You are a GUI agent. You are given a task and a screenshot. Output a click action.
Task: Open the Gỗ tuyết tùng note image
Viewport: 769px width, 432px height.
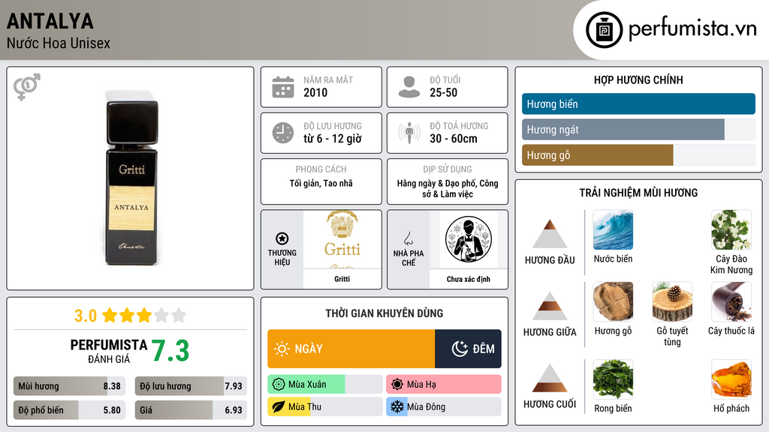pyautogui.click(x=672, y=301)
